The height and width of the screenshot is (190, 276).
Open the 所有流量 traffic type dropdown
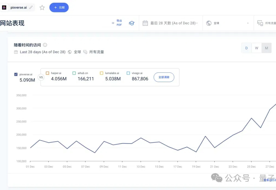(x=265, y=23)
